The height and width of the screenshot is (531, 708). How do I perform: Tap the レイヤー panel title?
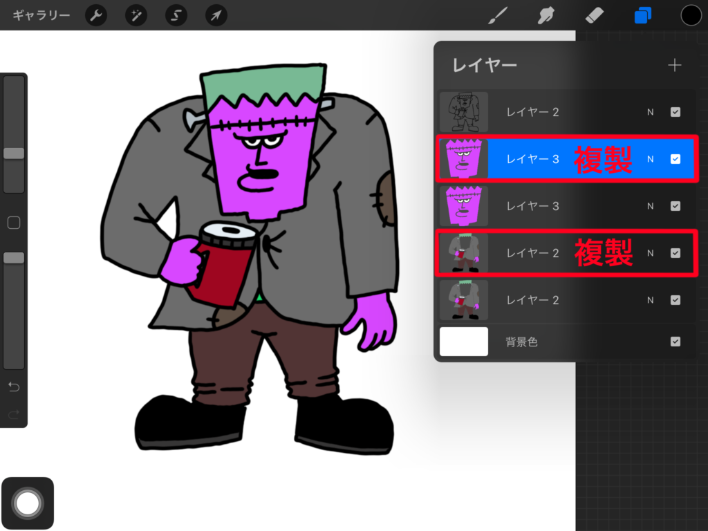[485, 66]
